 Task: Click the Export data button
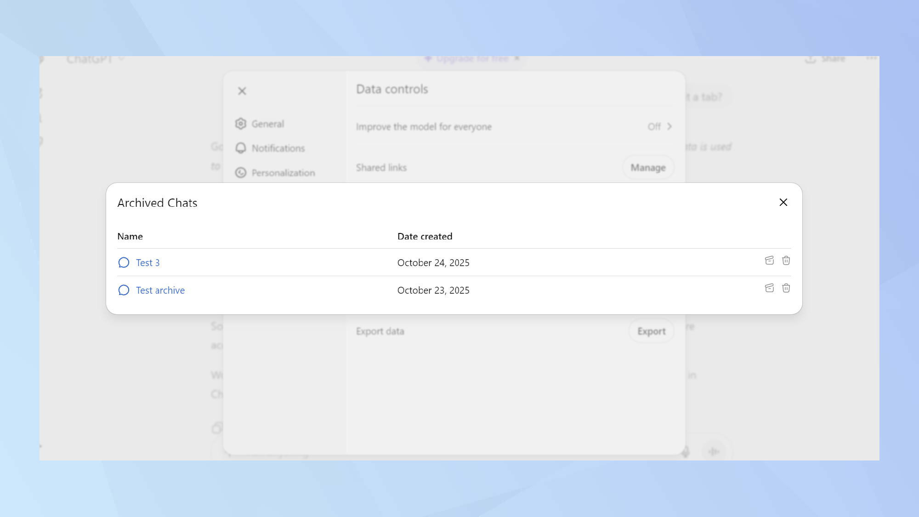tap(651, 331)
